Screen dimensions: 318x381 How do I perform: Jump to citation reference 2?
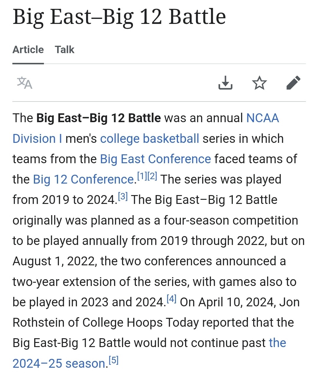click(x=152, y=176)
